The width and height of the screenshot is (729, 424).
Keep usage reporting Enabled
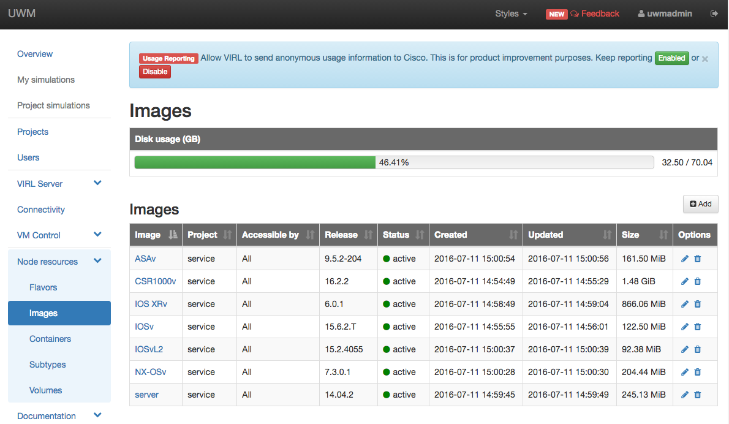coord(671,58)
